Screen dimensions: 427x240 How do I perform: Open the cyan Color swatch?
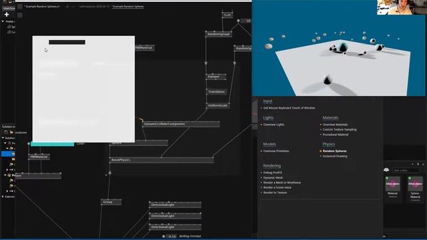(x=52, y=144)
